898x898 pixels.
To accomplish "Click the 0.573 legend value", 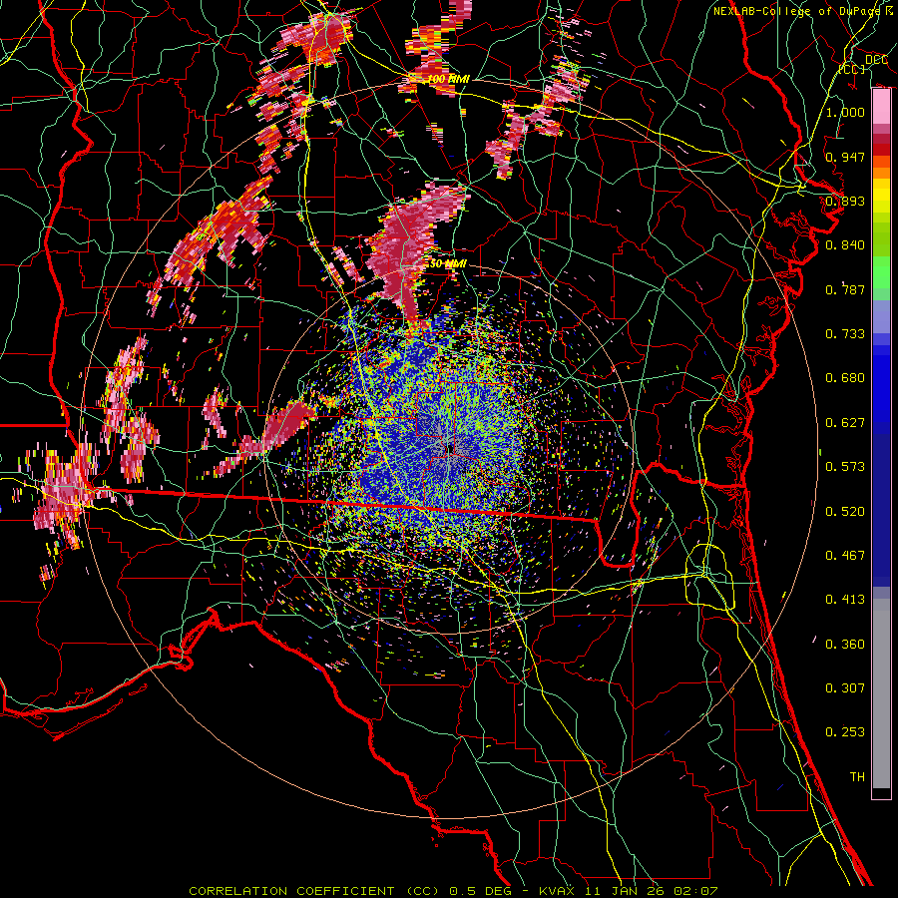I will click(x=845, y=467).
